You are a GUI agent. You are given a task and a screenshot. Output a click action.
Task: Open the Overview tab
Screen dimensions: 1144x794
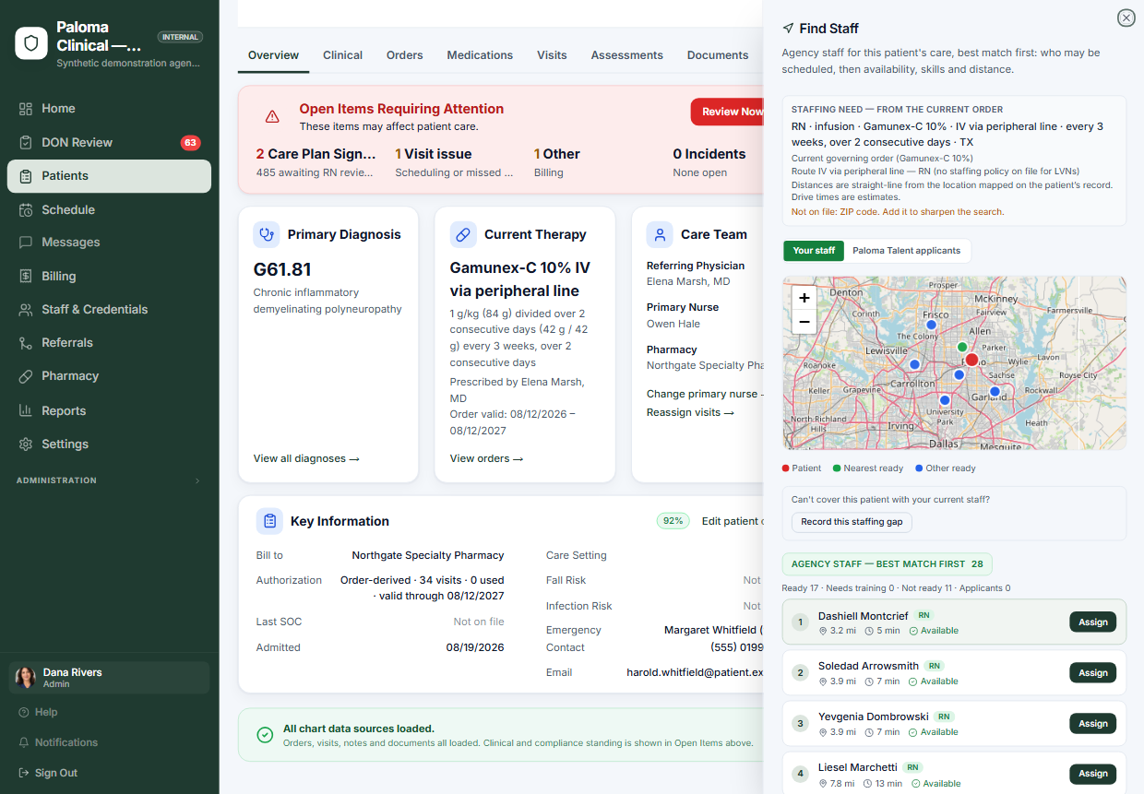point(274,55)
